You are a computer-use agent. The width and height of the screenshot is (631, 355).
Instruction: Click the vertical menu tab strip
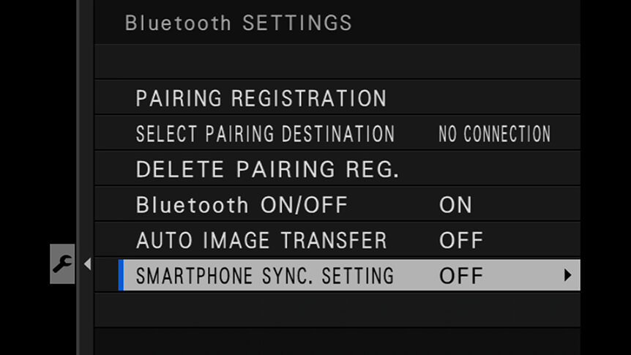click(x=85, y=177)
